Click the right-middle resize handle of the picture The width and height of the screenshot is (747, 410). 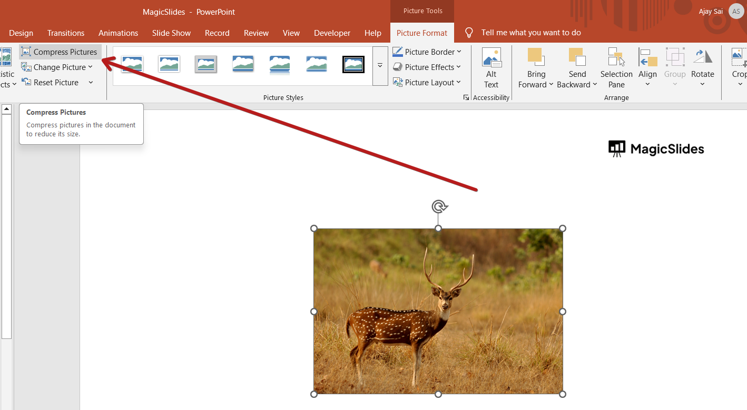tap(563, 312)
